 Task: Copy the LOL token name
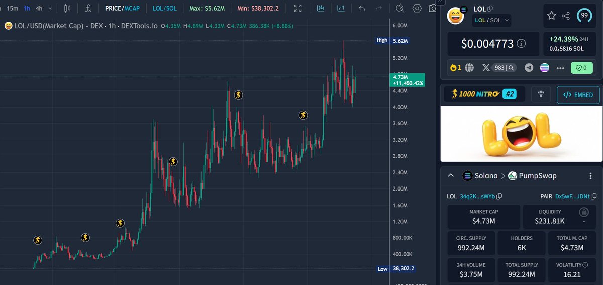490,9
